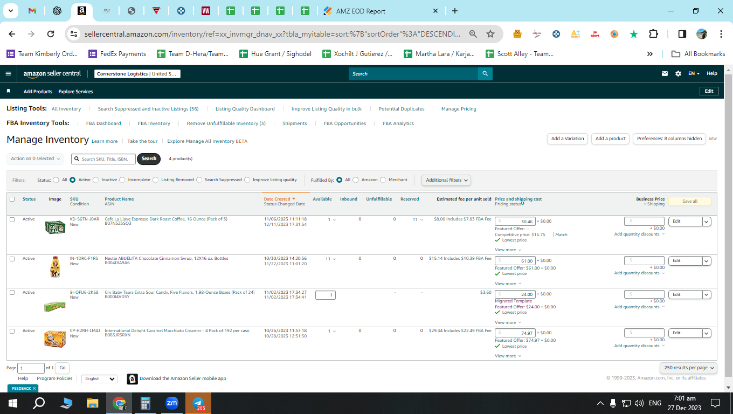Click the Pricing status info icon

click(522, 203)
